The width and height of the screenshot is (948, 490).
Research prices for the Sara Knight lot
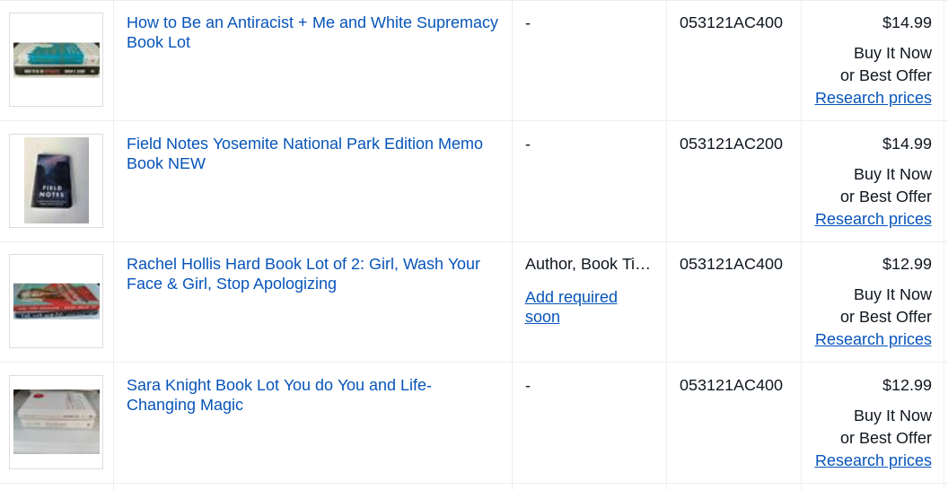873,460
